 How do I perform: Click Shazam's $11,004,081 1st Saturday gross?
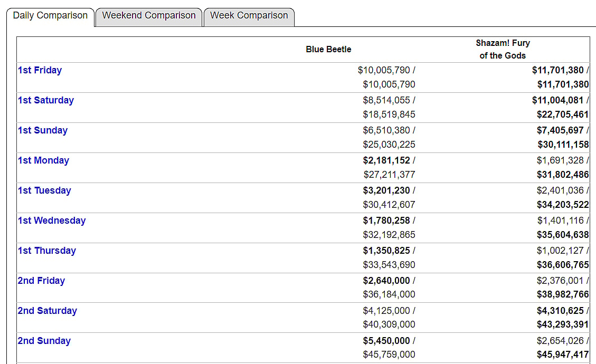tap(557, 100)
